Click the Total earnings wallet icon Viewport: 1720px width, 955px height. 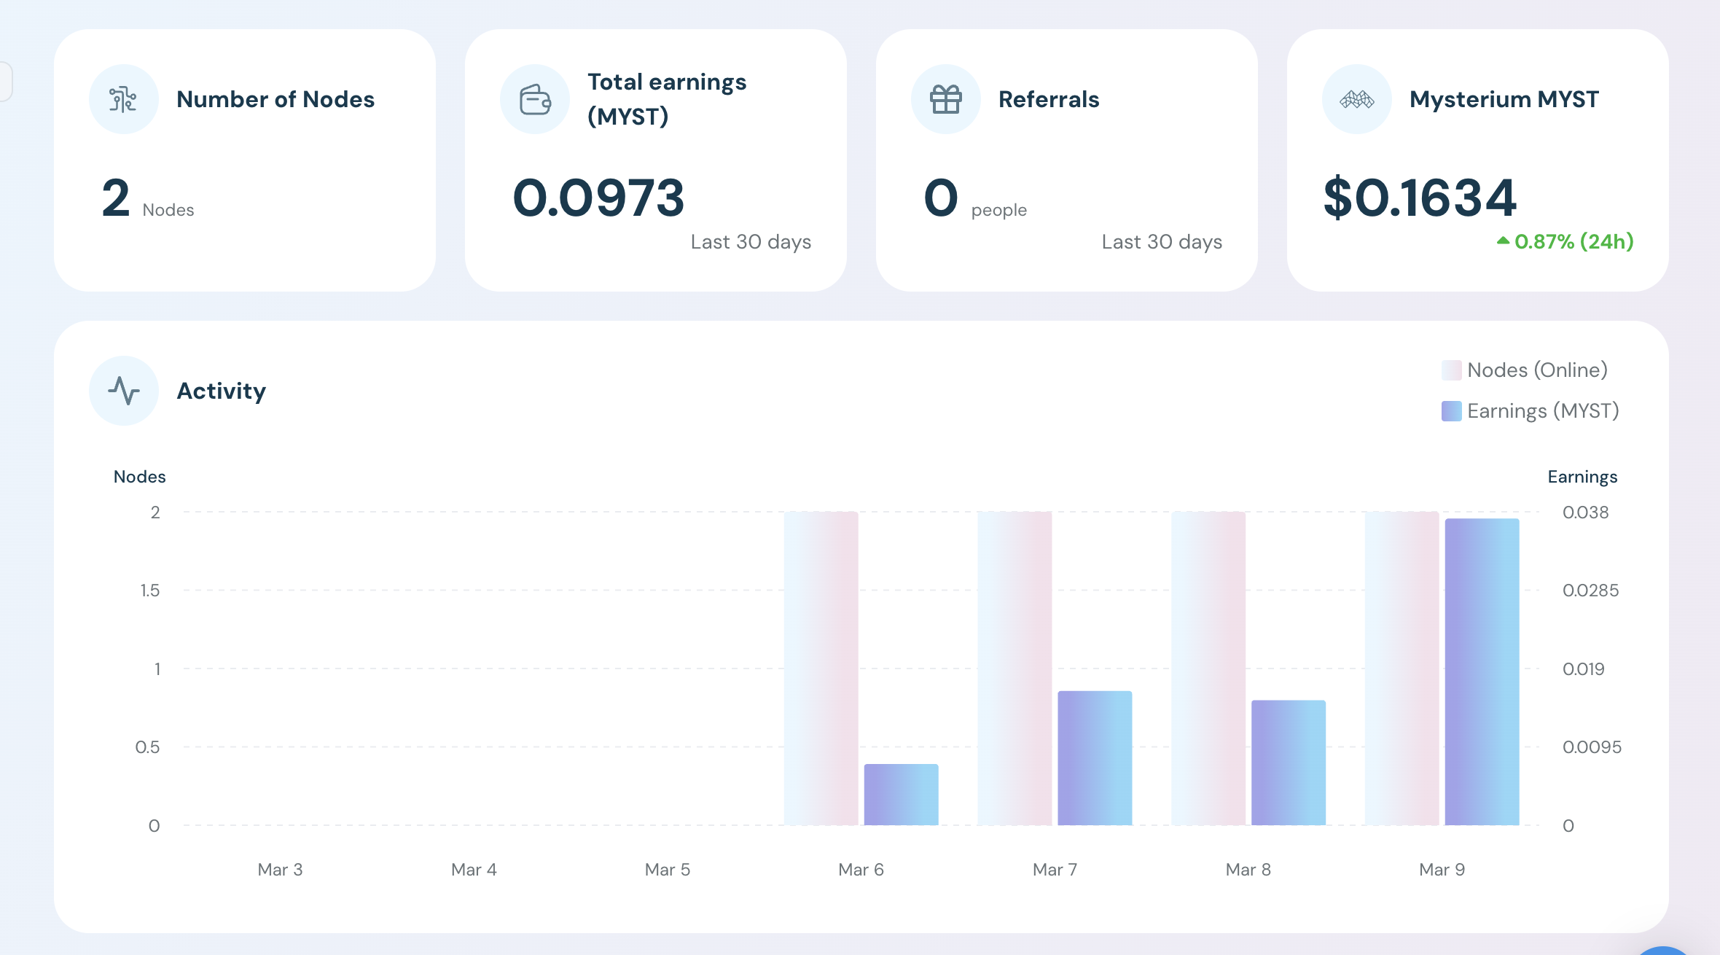coord(535,99)
